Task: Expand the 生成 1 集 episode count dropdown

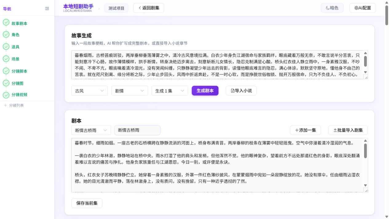Action: [x=170, y=91]
